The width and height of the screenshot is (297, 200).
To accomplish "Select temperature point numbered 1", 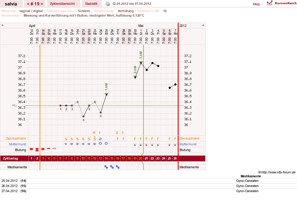I will (61, 105).
